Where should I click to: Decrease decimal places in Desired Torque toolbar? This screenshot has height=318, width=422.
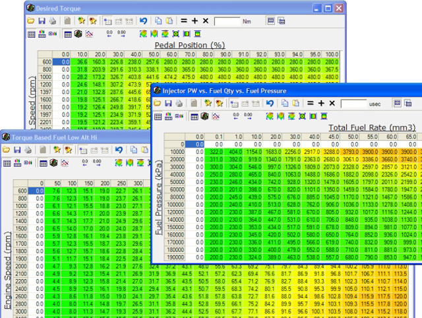pos(109,34)
